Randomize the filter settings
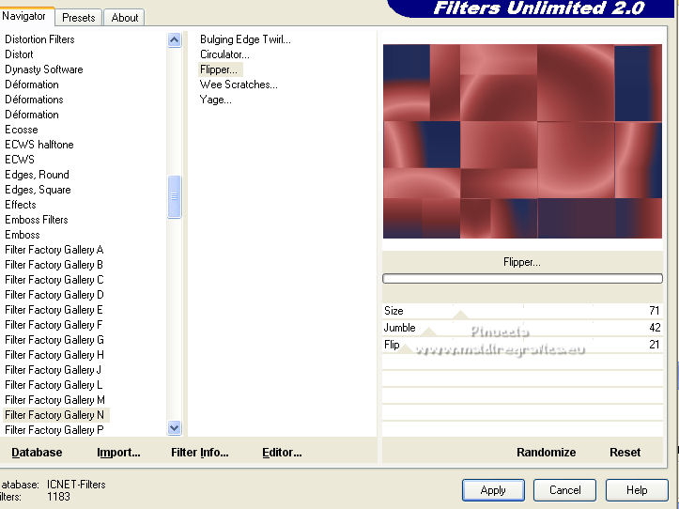Image resolution: width=679 pixels, height=509 pixels. [x=546, y=453]
